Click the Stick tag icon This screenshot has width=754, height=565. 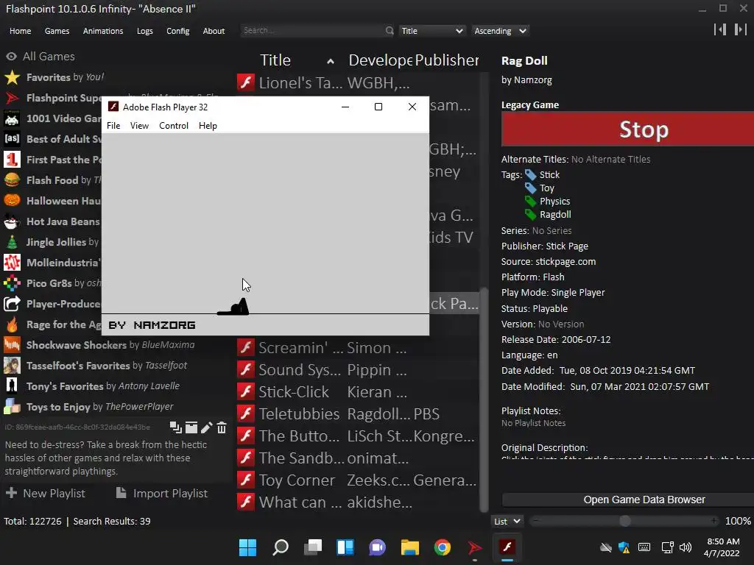pyautogui.click(x=530, y=174)
